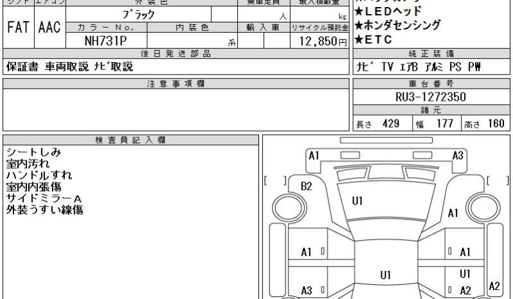513x299 pixels.
Task: Click the 注意事項欄 section header
Action: pyautogui.click(x=175, y=84)
